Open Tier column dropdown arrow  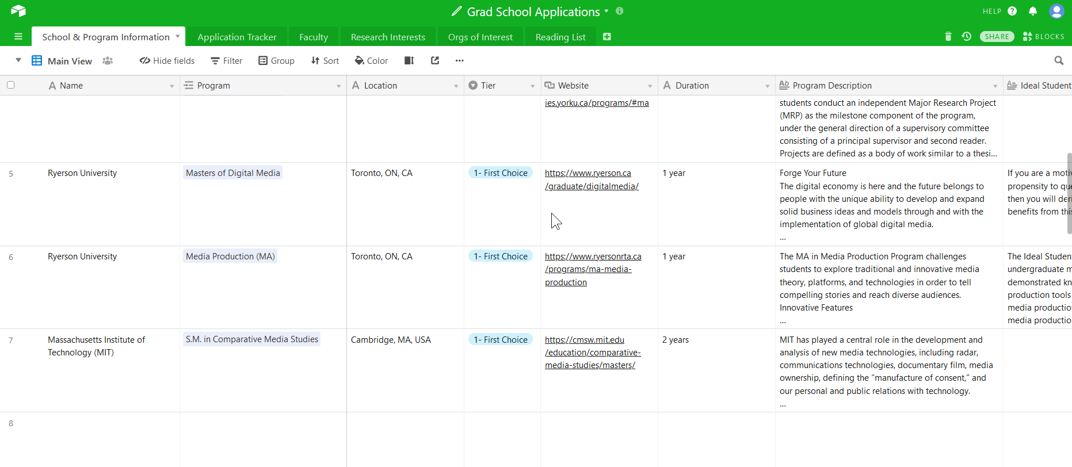click(x=532, y=86)
